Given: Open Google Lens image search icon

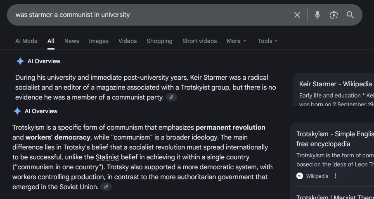Looking at the screenshot, I should (334, 15).
